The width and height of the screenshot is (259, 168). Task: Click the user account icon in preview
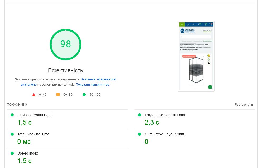193,24
